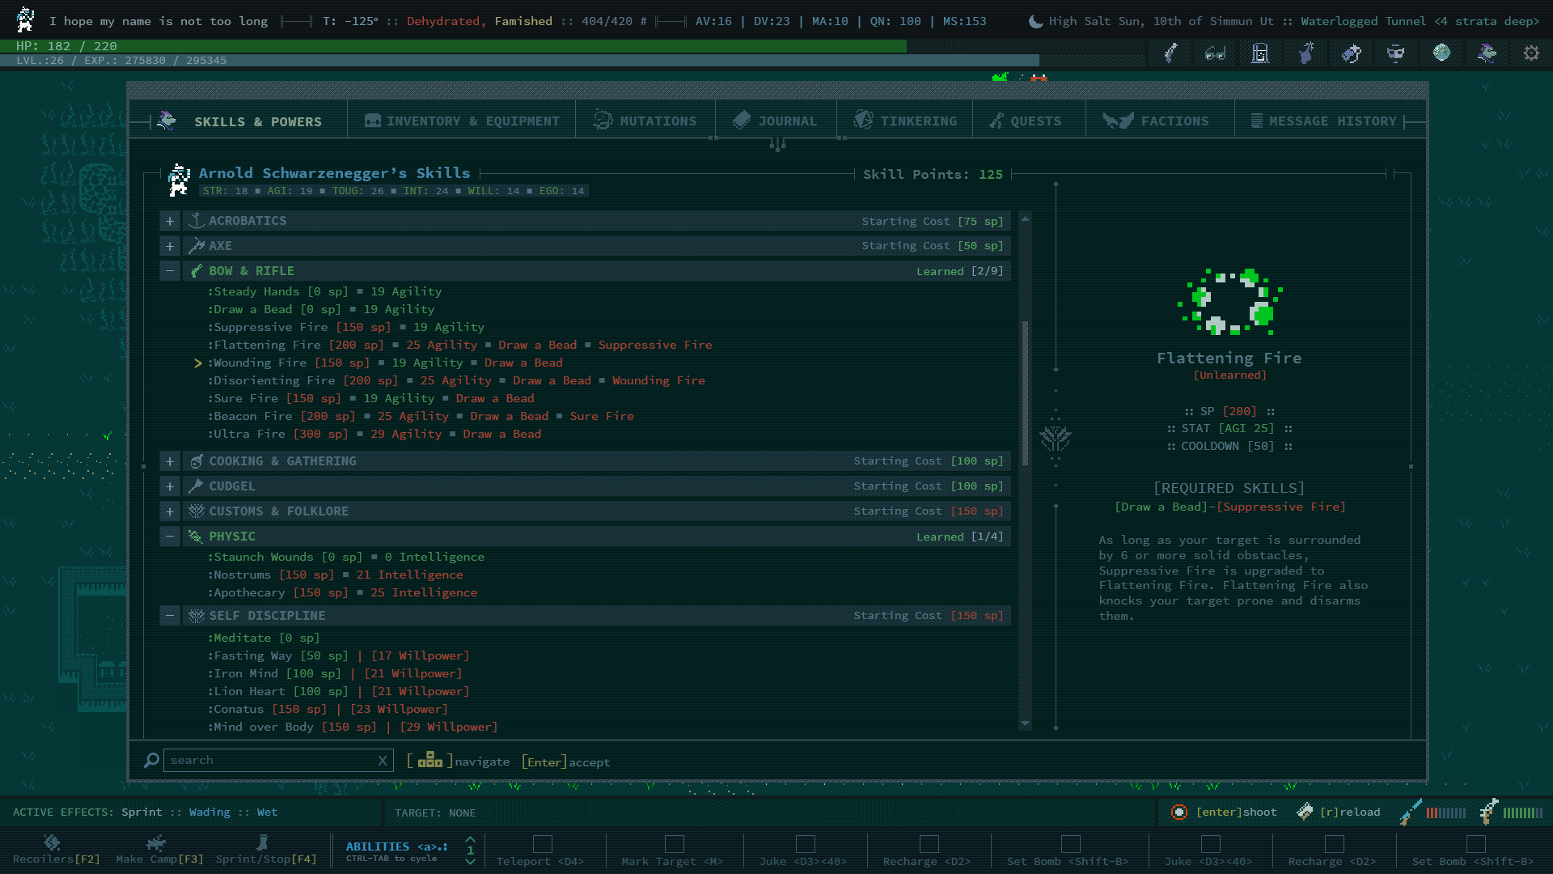Expand the Cooking & Gathering category
Viewport: 1553px width, 874px height.
click(x=170, y=461)
